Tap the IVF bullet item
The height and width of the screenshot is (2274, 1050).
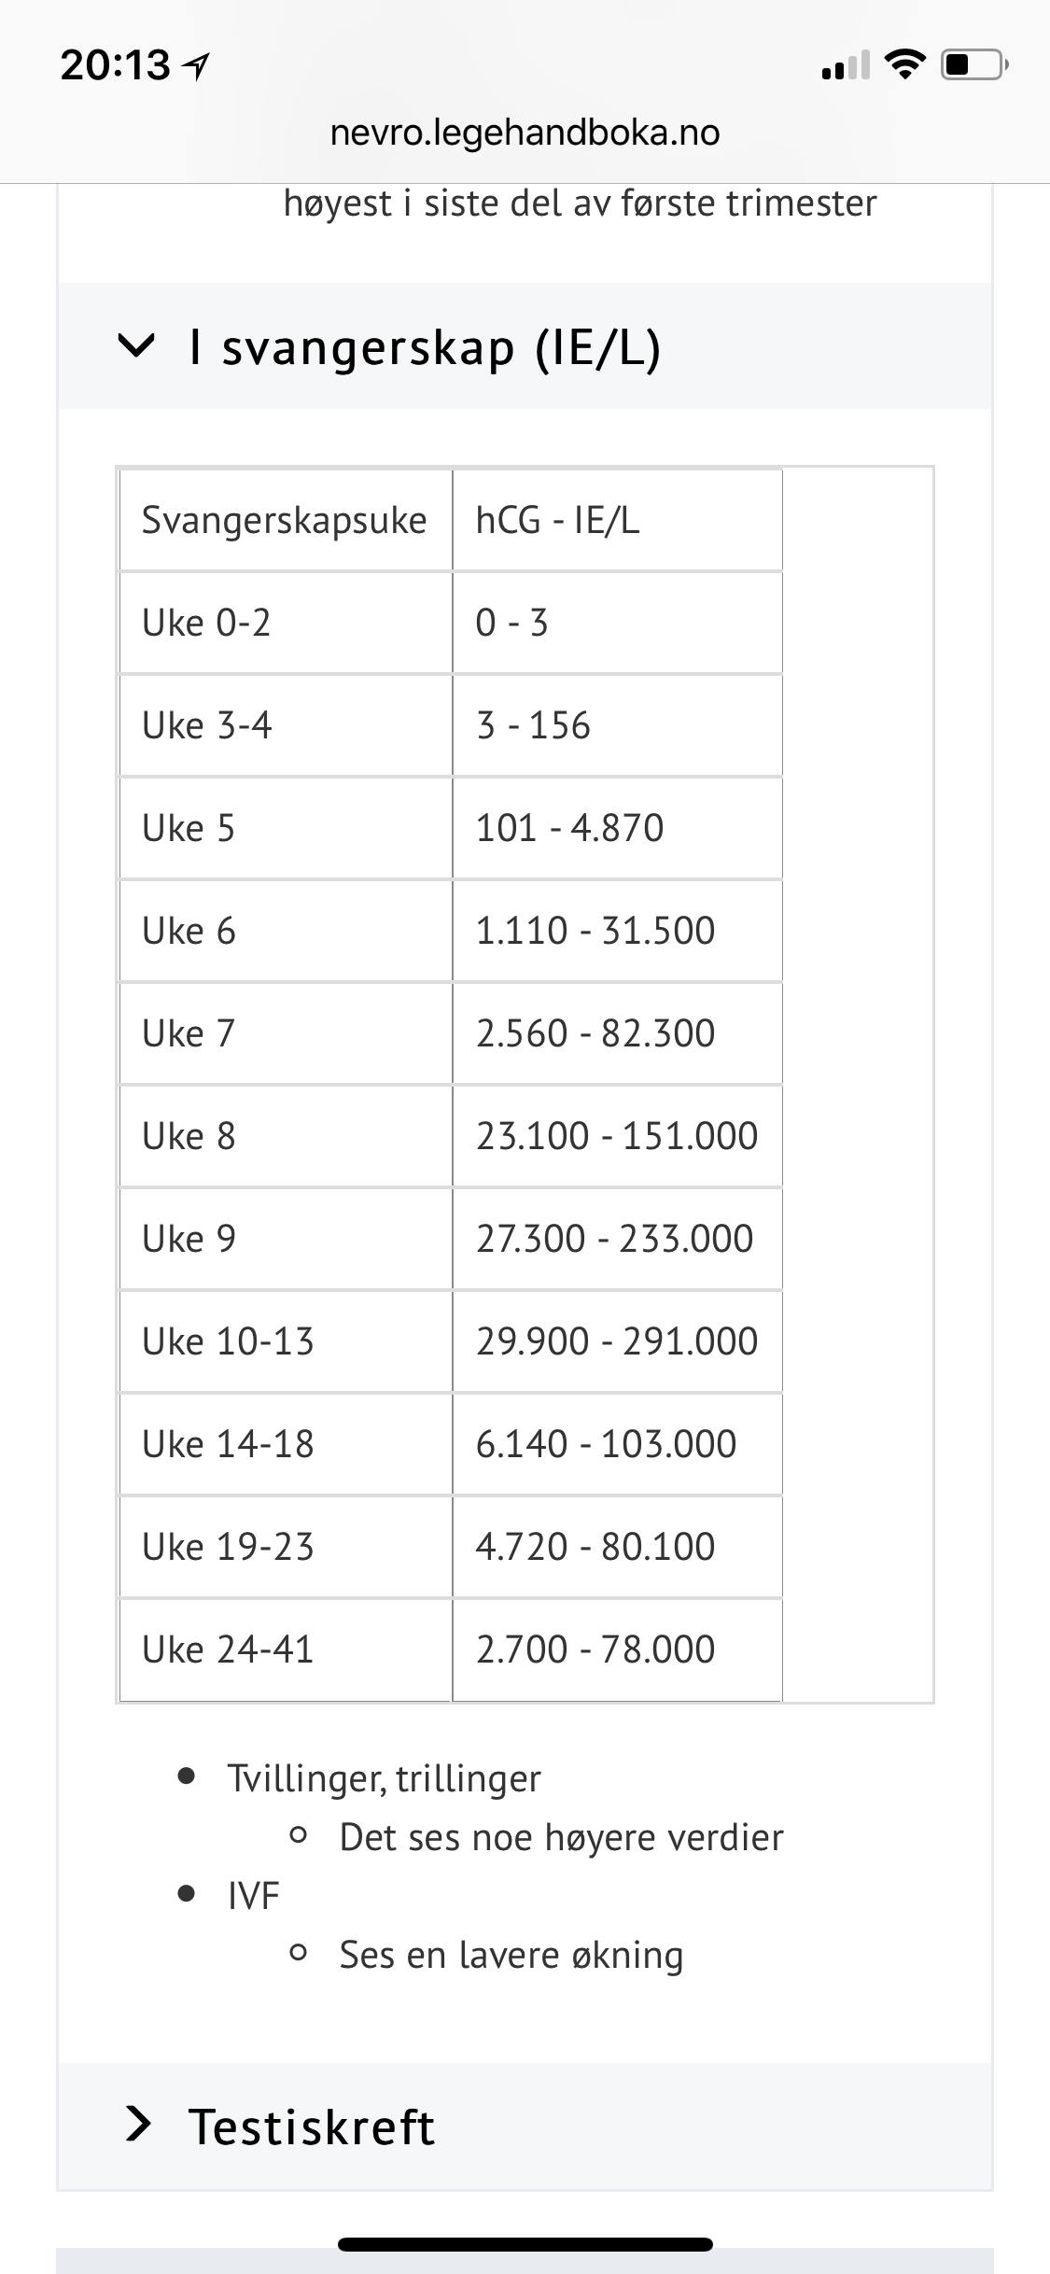pos(254,1896)
